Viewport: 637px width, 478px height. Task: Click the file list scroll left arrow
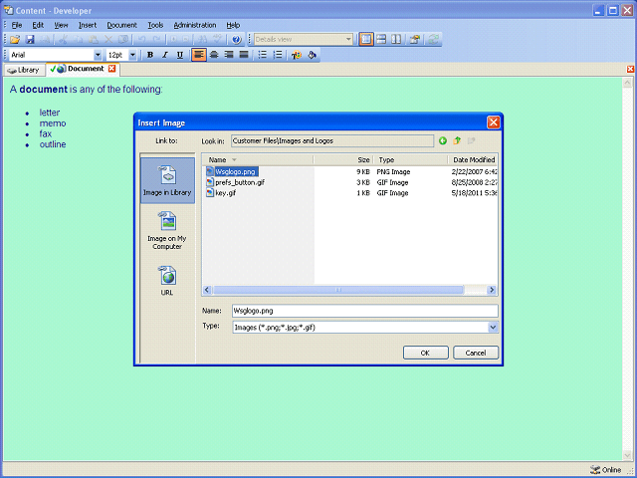tap(207, 290)
